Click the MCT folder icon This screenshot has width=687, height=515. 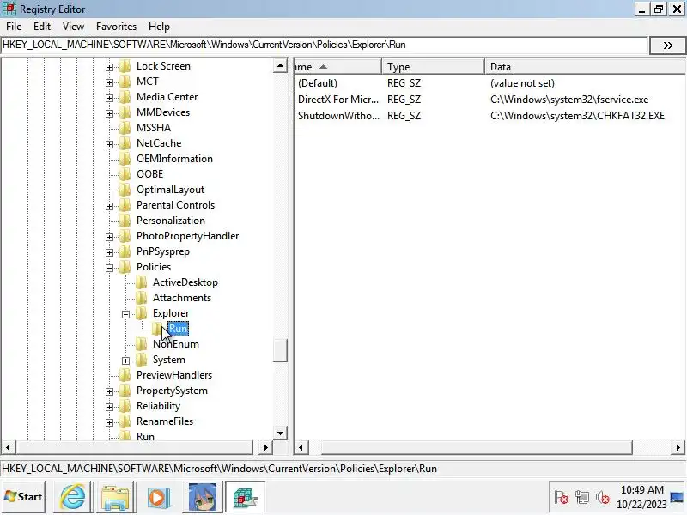125,82
